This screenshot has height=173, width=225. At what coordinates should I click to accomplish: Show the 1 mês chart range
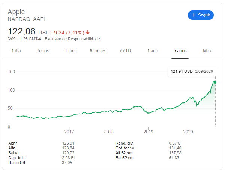(x=70, y=51)
